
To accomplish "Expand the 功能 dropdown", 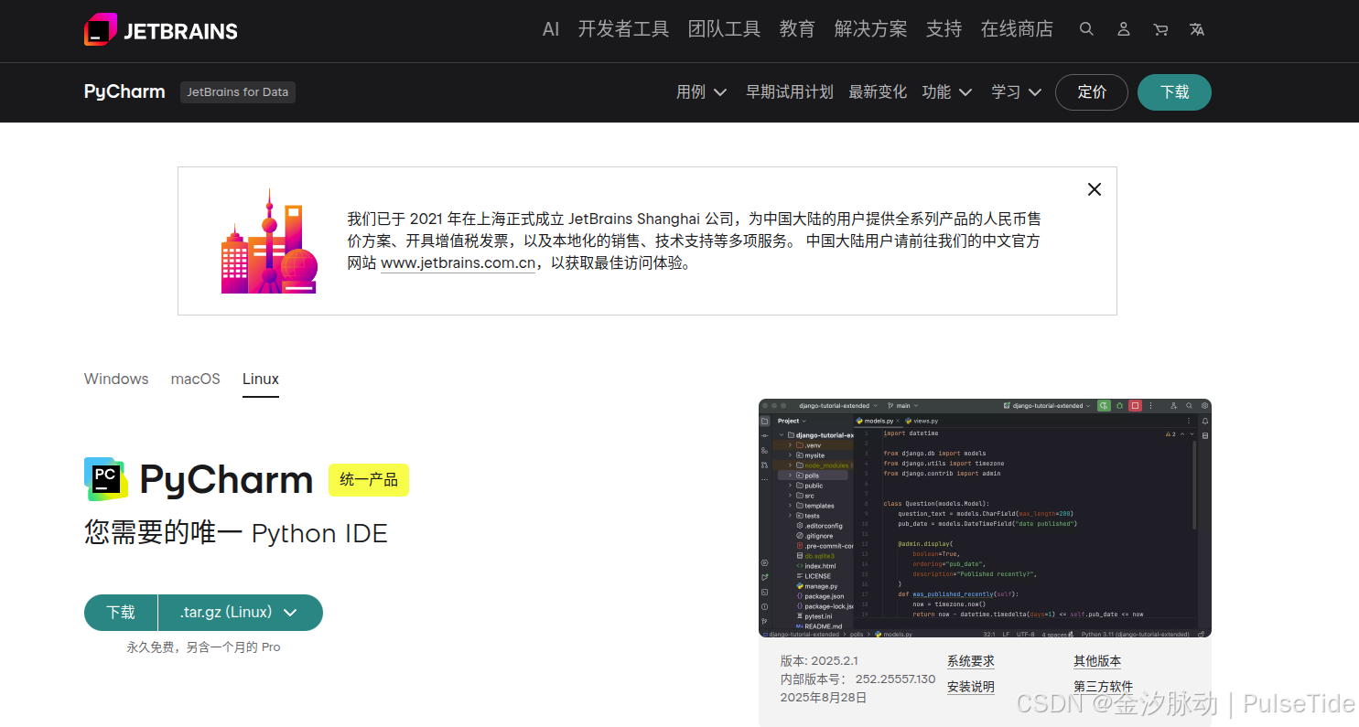I will point(949,92).
